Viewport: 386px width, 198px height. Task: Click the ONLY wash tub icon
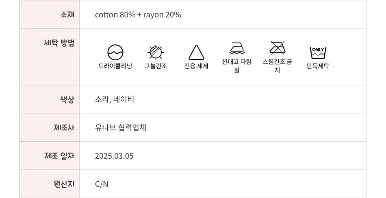[318, 53]
